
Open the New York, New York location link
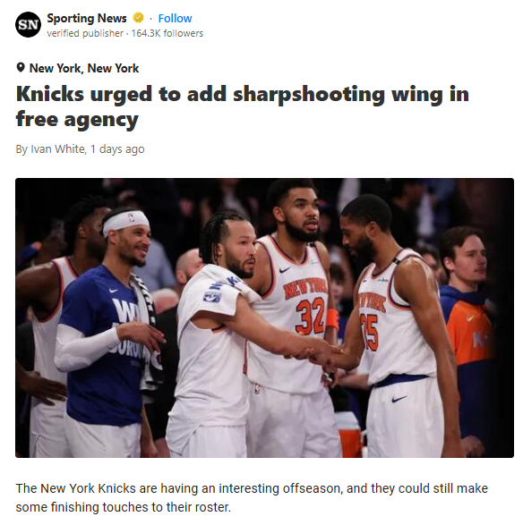(84, 68)
